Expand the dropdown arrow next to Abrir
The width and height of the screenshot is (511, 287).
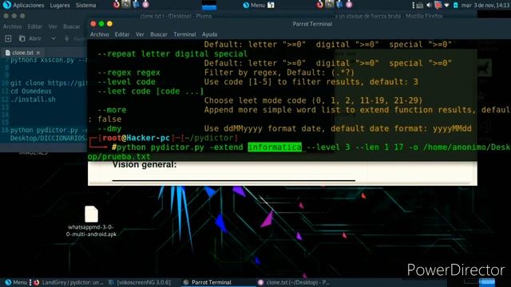(x=53, y=38)
